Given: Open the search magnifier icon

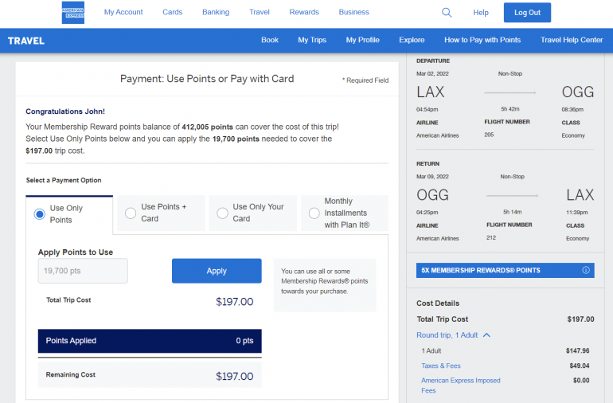Looking at the screenshot, I should (x=447, y=13).
